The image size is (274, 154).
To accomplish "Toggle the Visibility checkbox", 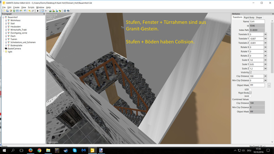I will 250,72.
